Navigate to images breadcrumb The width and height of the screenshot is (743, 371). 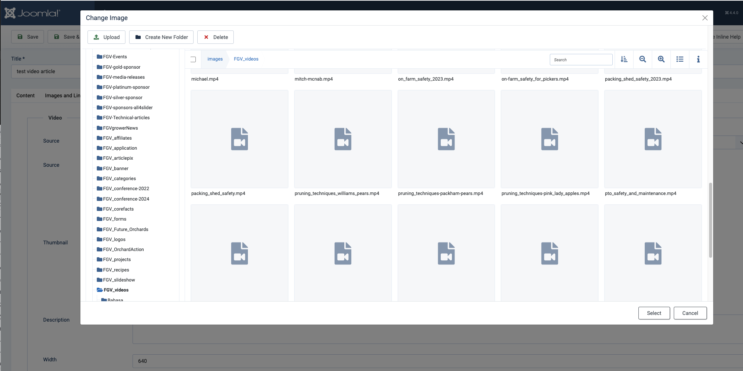tap(215, 59)
